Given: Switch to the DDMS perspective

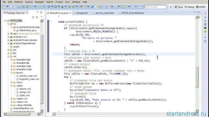Looking at the screenshot, I should (201, 7).
